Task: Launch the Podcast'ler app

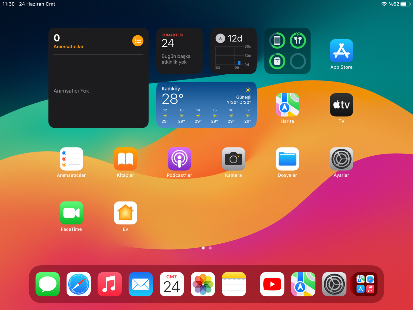Action: pos(180,159)
